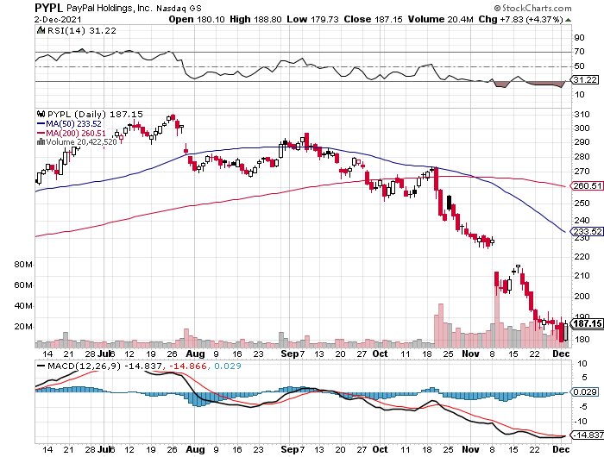Click the MACD(12,26,9) legend label
Screen dimensions: 604x457
point(83,366)
